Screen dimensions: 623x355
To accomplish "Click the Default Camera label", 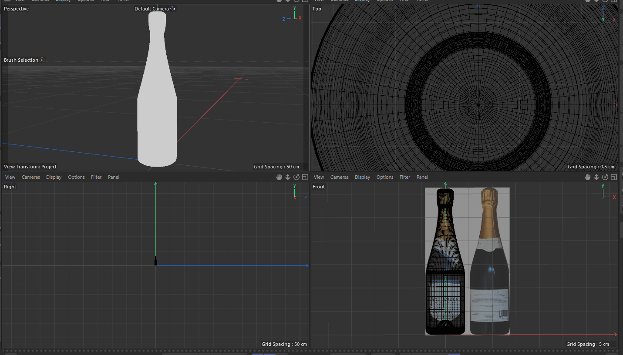I will [152, 9].
